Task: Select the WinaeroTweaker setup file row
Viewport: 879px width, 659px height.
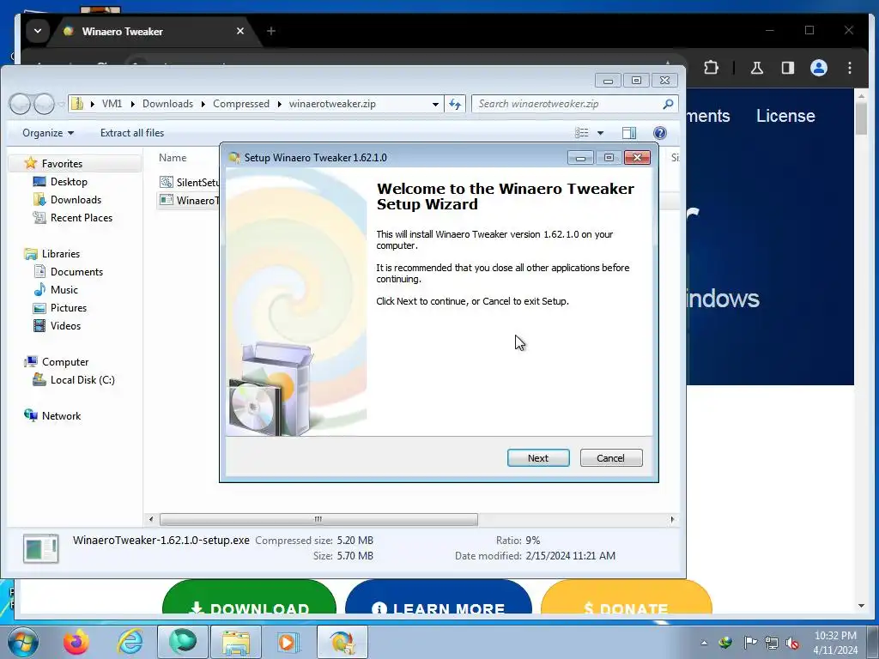Action: tap(190, 200)
